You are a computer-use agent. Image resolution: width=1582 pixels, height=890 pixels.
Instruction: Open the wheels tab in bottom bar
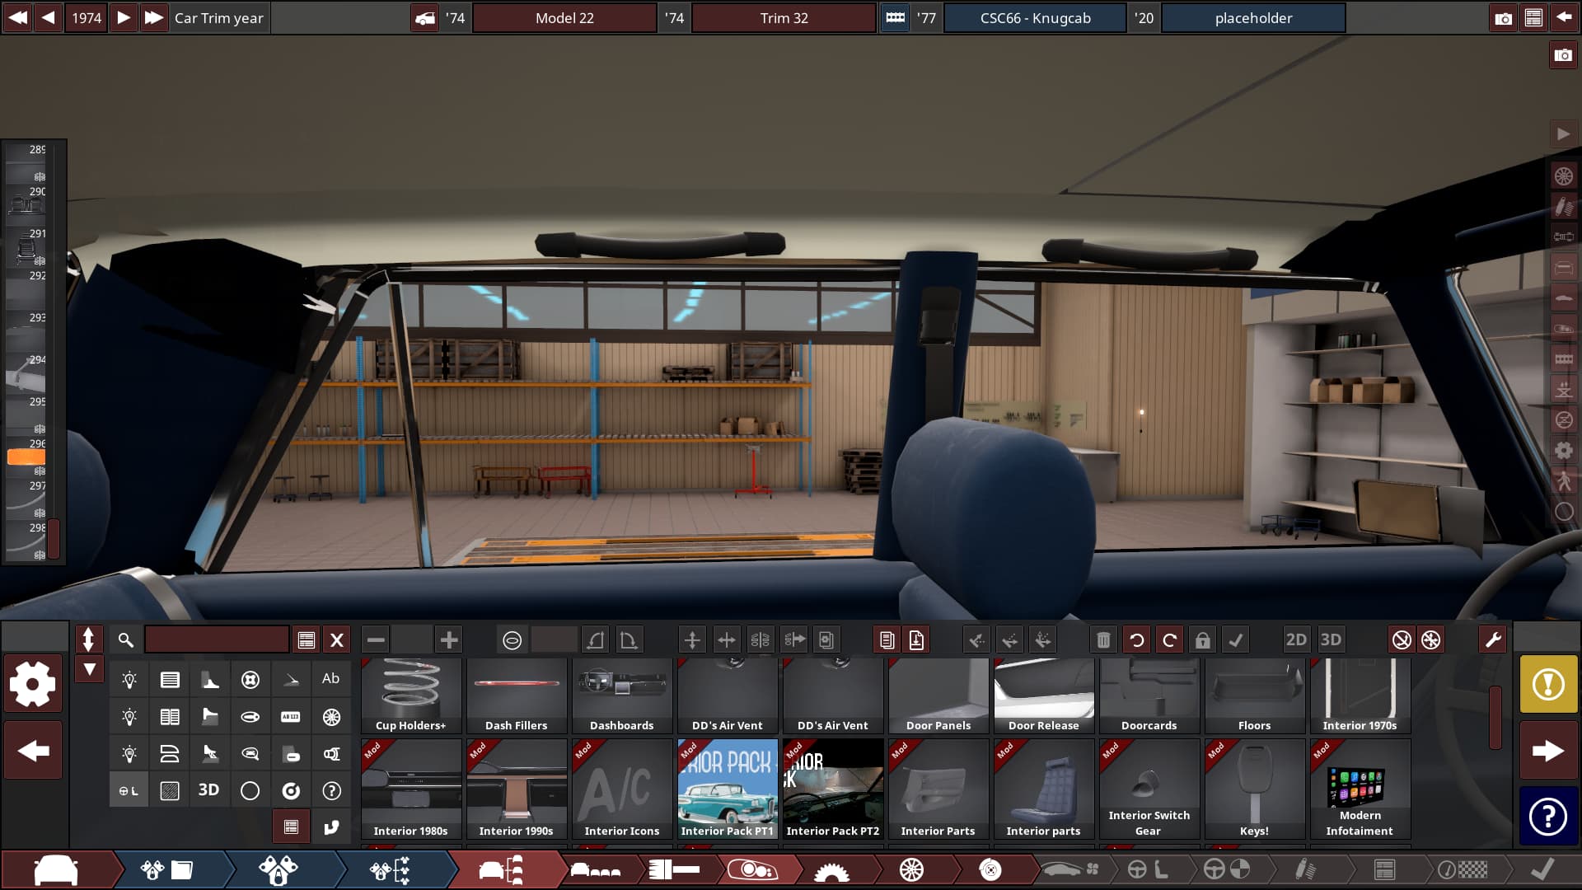(910, 870)
